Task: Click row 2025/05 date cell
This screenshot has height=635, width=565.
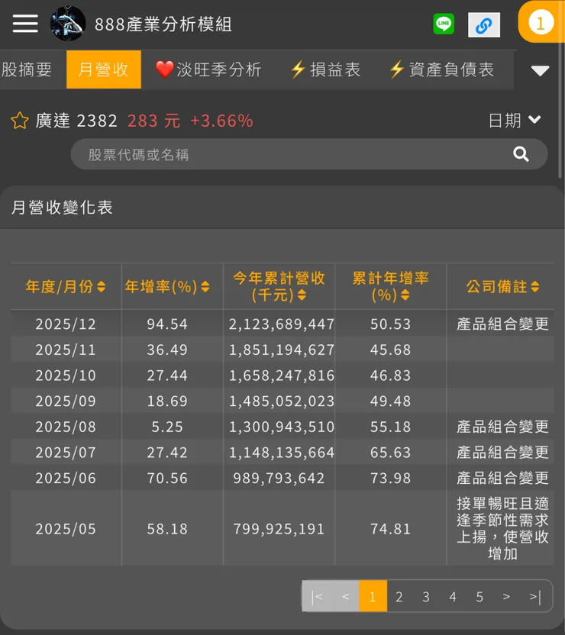Action: tap(66, 529)
